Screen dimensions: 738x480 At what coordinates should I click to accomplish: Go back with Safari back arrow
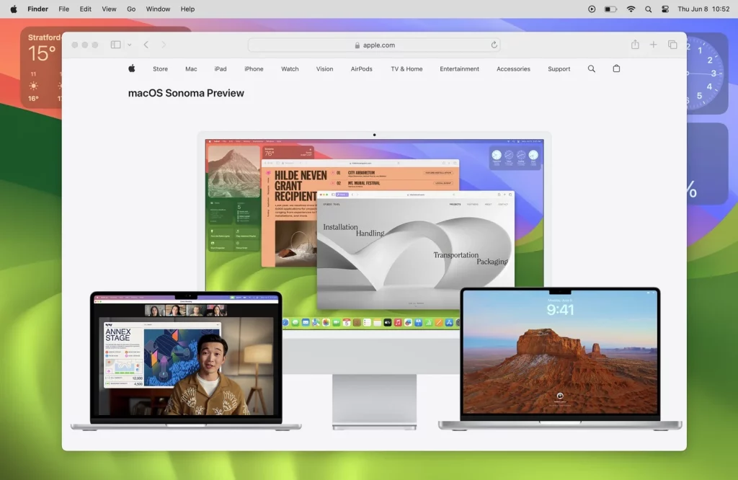pos(146,45)
